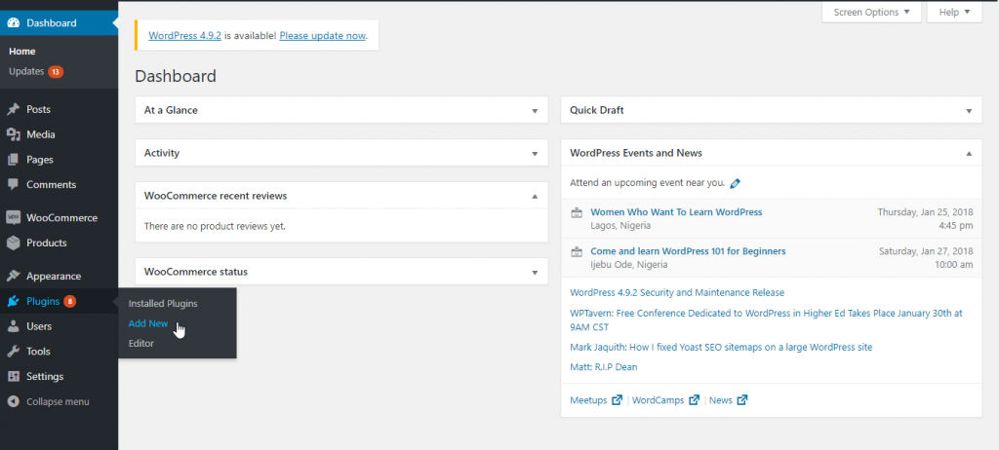This screenshot has height=450, width=999.
Task: Click the event icon beside WordPress 101 for Beginners
Action: click(577, 252)
